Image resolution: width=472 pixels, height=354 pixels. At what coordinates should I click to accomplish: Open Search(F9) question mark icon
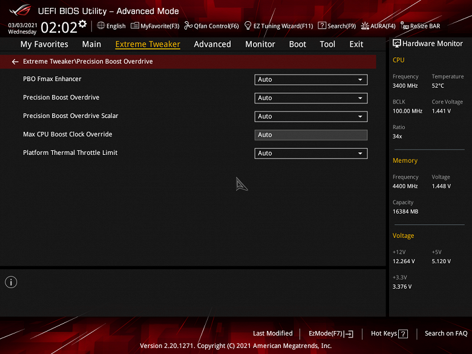tap(322, 25)
